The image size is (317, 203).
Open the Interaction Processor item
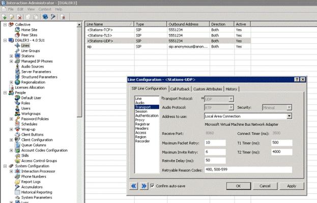tap(38, 171)
